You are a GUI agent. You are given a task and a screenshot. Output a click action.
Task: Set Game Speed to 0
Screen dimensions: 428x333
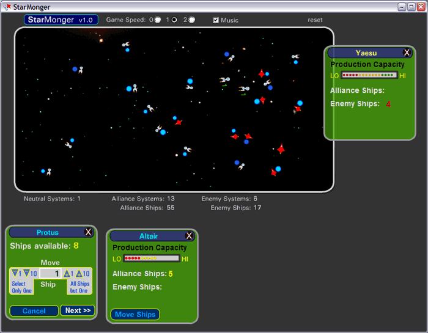pos(158,20)
